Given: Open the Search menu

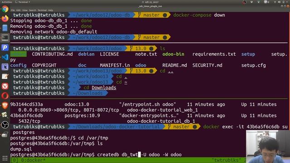Looking at the screenshot, I should click(x=32, y=10).
